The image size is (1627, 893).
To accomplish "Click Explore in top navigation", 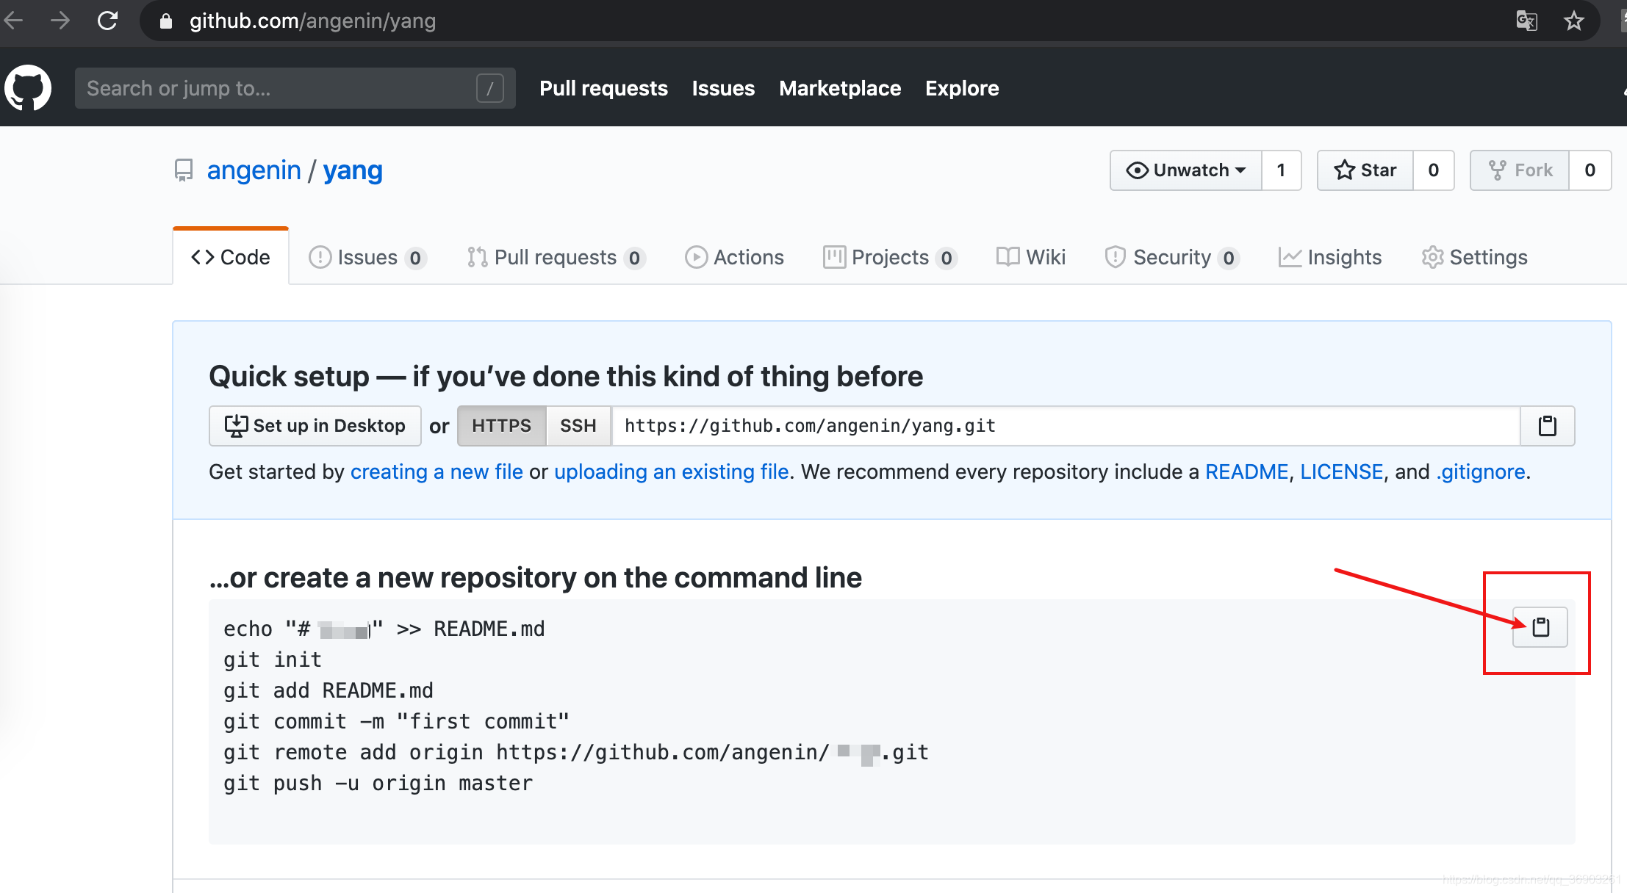I will coord(963,88).
